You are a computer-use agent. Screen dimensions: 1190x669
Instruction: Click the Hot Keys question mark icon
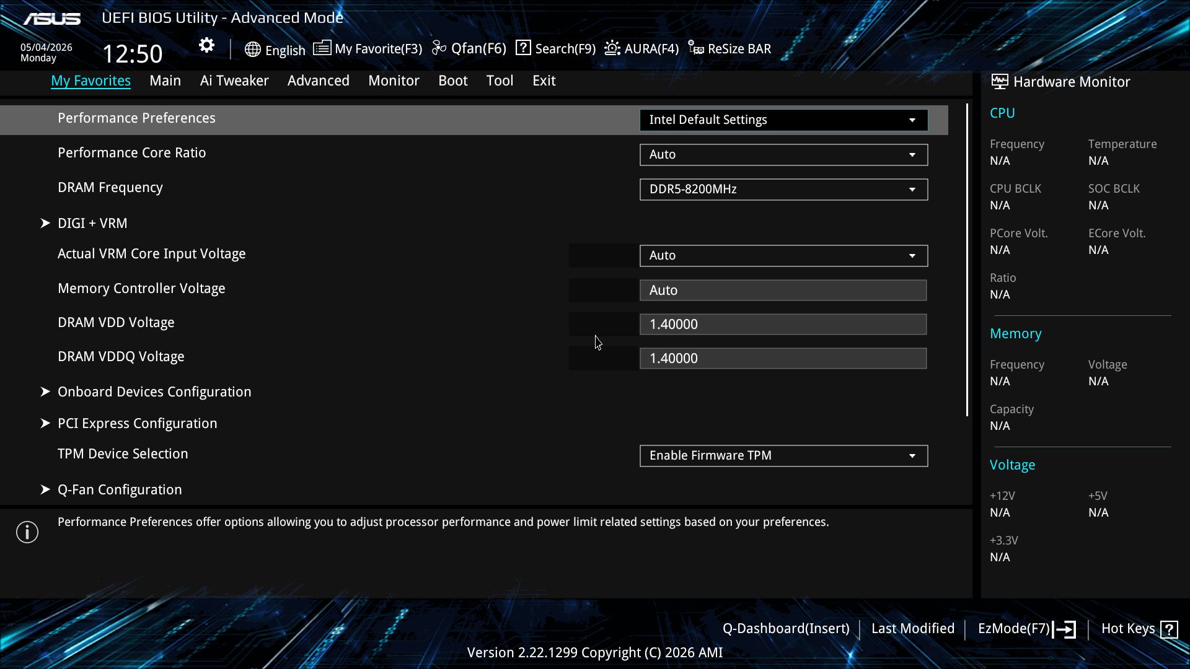click(1169, 629)
